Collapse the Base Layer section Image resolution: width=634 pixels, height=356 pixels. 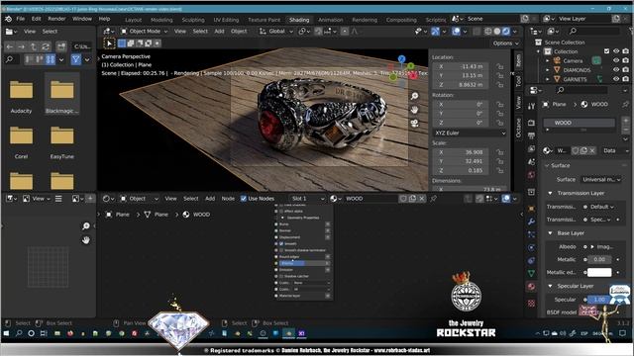click(x=550, y=233)
